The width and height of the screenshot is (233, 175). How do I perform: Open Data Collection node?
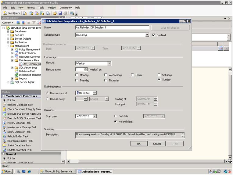pos(27,53)
